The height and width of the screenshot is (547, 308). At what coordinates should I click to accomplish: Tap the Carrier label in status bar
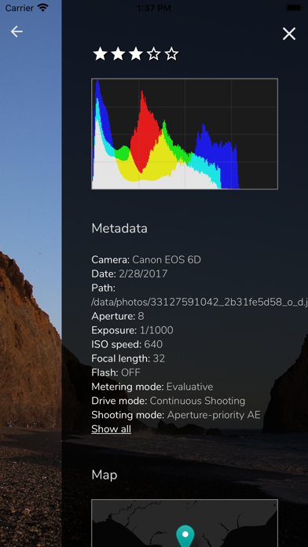[19, 8]
